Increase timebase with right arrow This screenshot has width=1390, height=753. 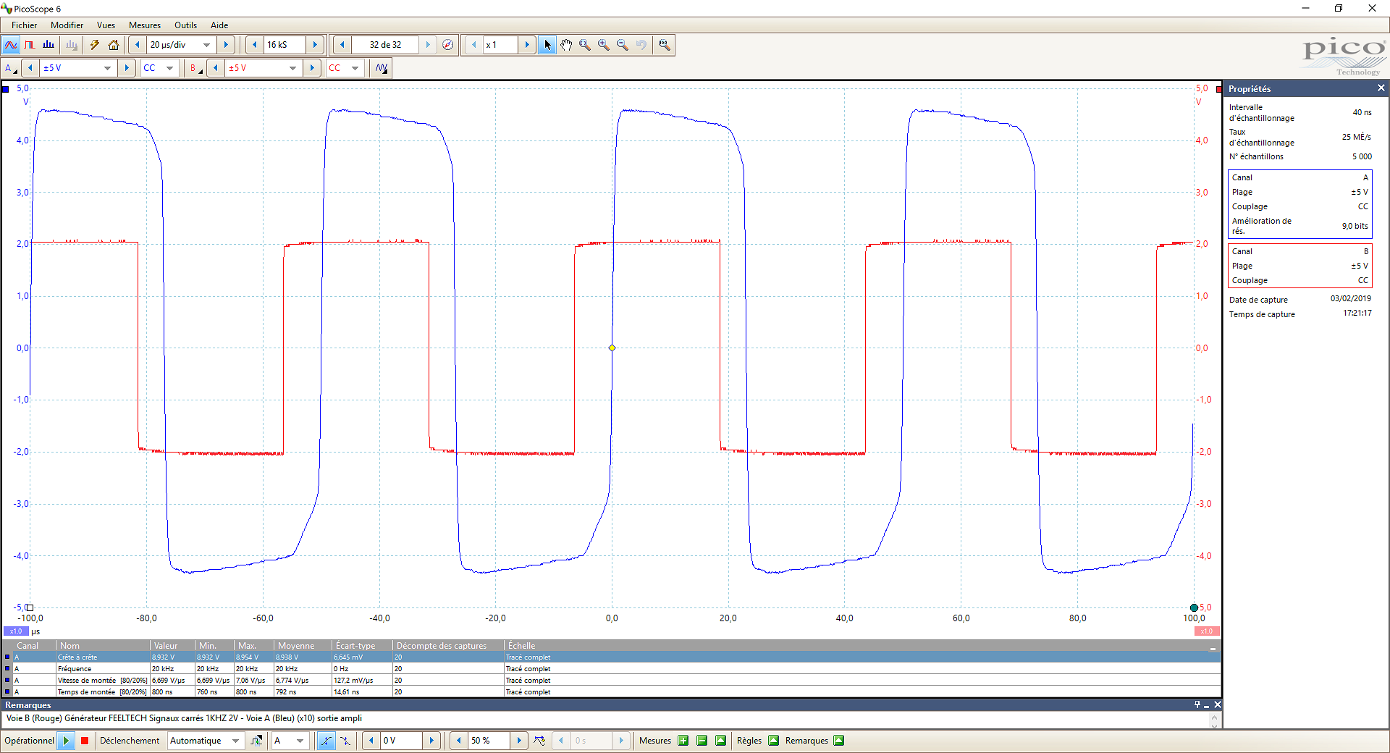226,45
